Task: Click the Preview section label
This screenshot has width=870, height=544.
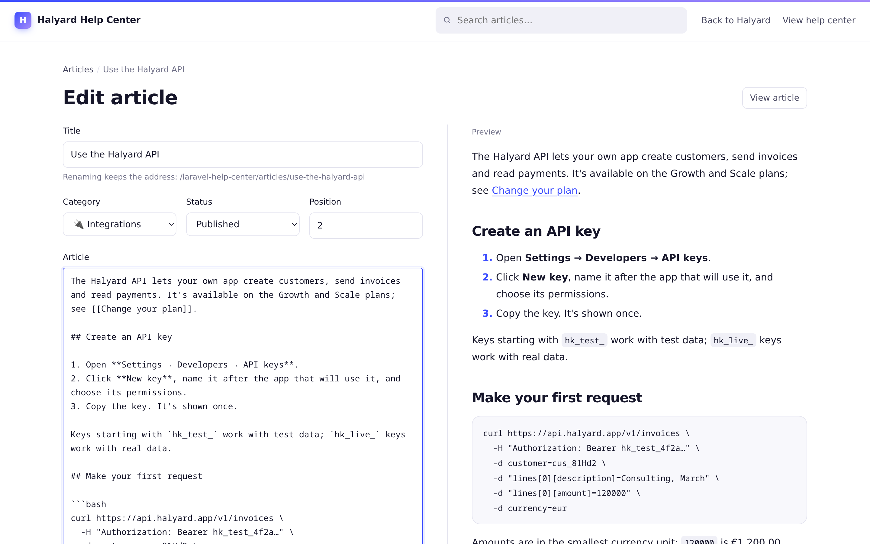Action: pyautogui.click(x=486, y=132)
